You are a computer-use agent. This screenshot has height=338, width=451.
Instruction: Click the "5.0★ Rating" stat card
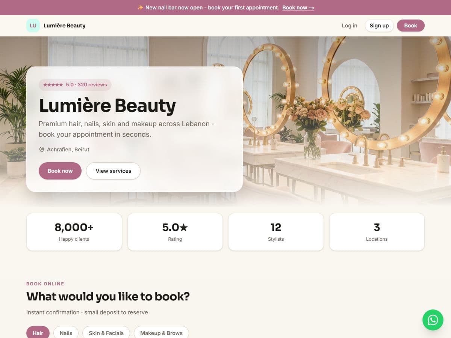[175, 232]
